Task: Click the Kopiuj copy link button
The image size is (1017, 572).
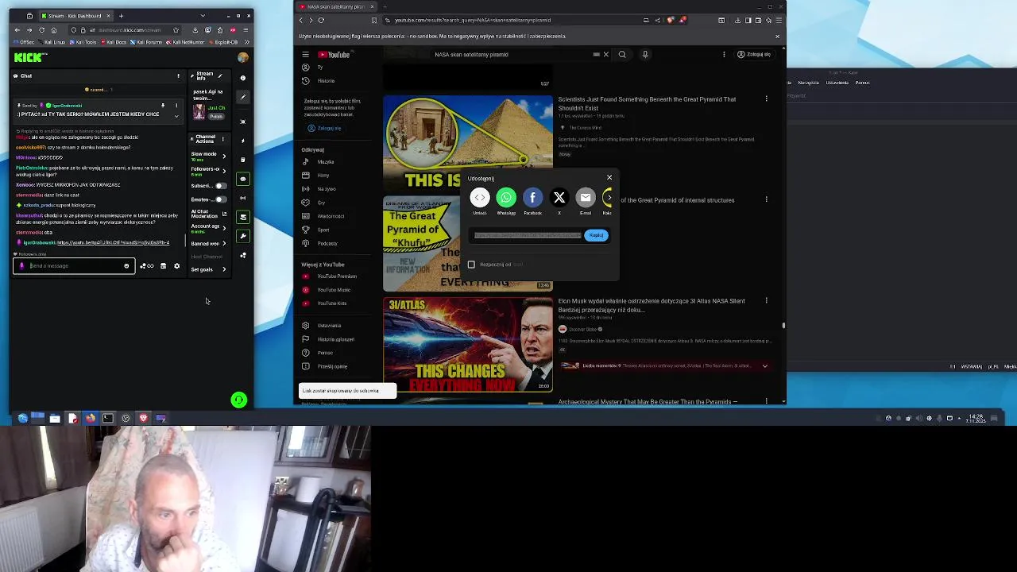Action: [x=596, y=235]
